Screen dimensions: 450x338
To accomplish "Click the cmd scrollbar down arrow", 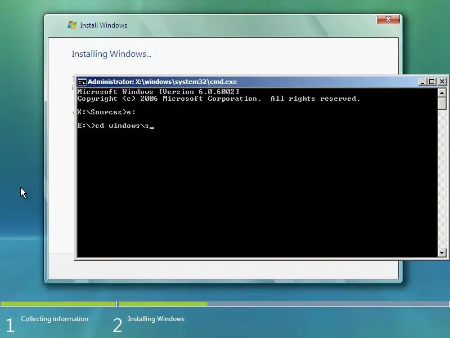I will [442, 253].
